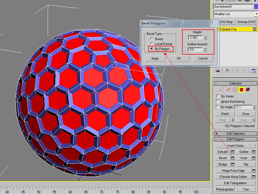Image resolution: width=258 pixels, height=194 pixels.
Task: Select the Border sub-object level icon
Action: coord(234,89)
